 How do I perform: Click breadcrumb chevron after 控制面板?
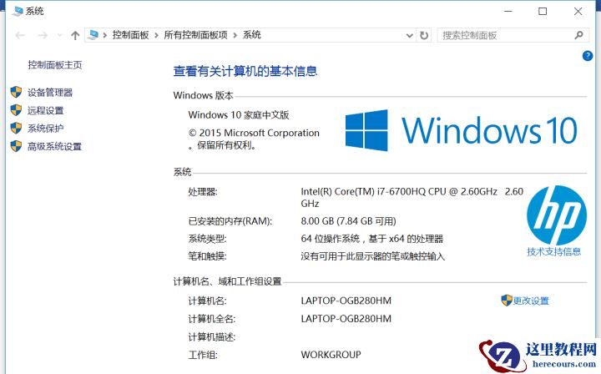pyautogui.click(x=156, y=36)
